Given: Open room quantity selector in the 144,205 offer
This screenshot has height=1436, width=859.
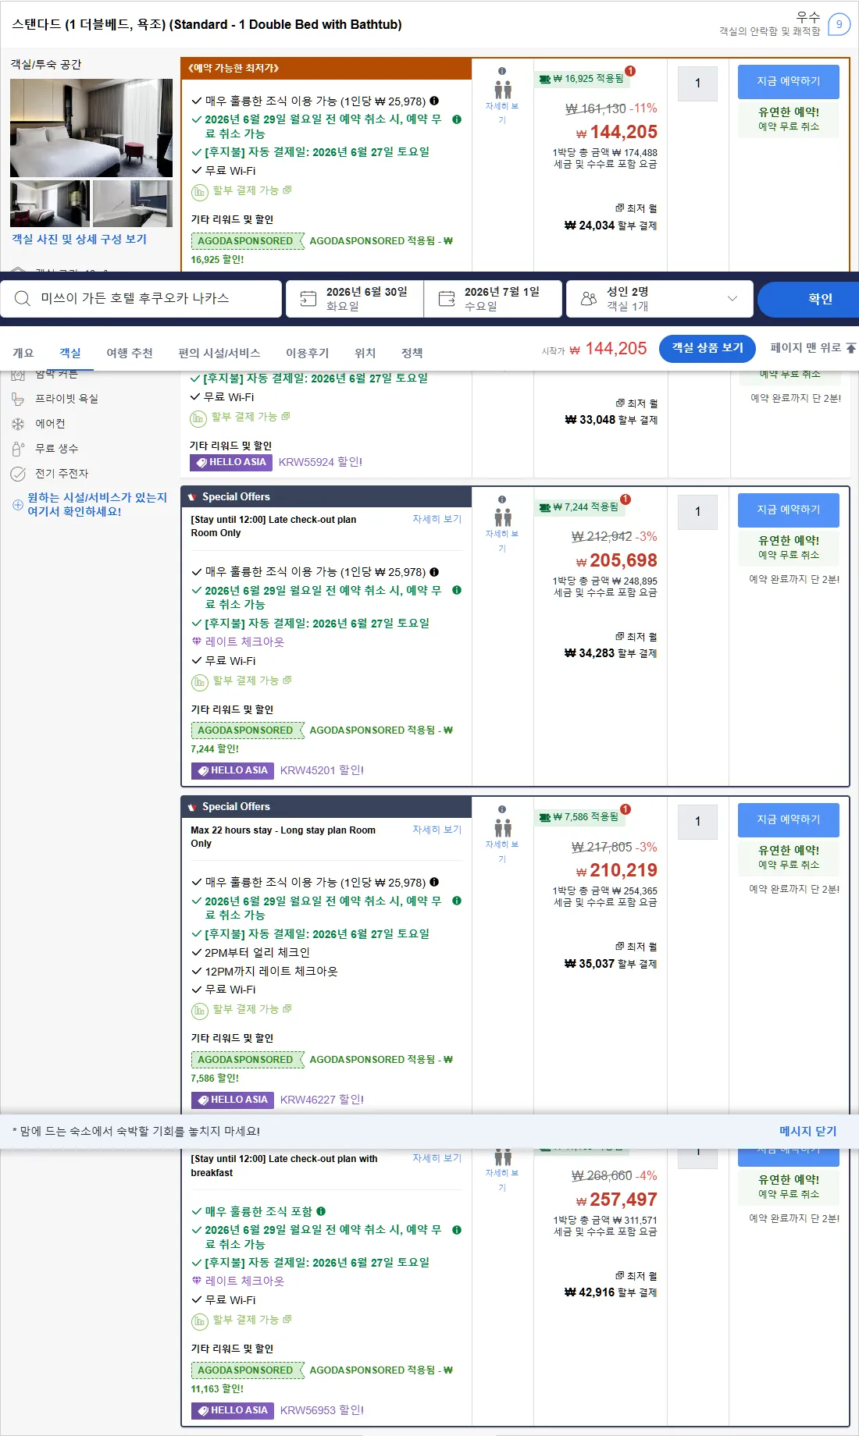Looking at the screenshot, I should 697,84.
